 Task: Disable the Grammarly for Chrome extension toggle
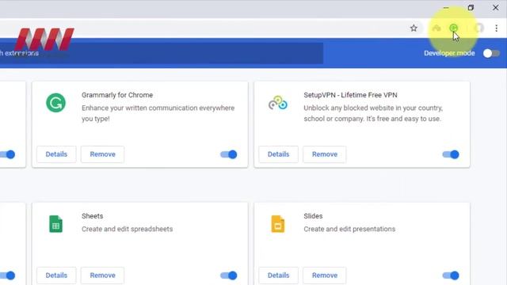coord(229,154)
